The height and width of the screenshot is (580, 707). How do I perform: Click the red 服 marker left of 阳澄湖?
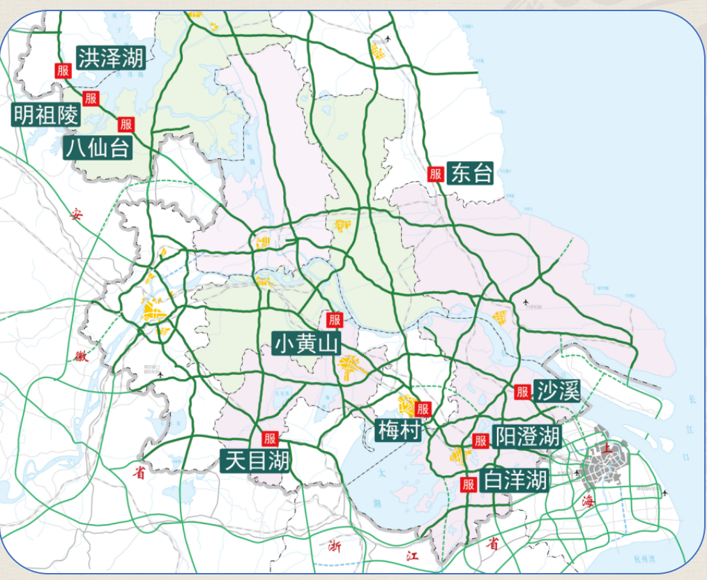(x=480, y=441)
